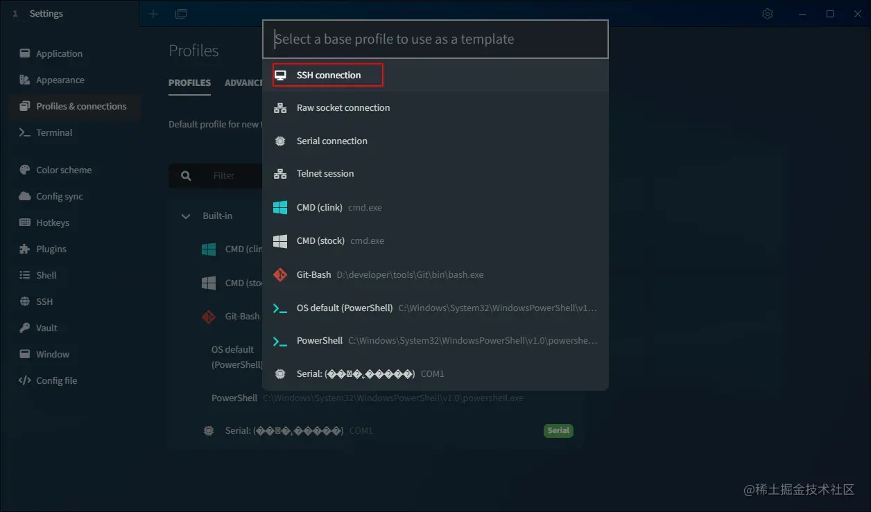
Task: Open new tab with plus icon
Action: click(154, 14)
